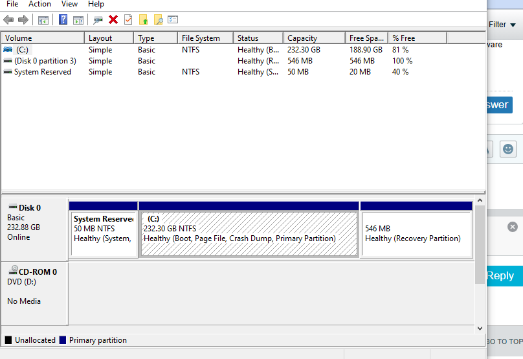
Task: Sort by the Status column header
Action: coord(258,38)
